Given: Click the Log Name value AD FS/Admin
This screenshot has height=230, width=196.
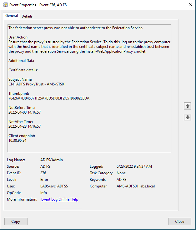Looking at the screenshot, I should pos(52,160).
